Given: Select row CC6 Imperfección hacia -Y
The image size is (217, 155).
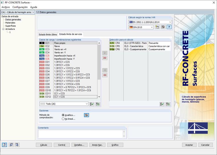Looking at the screenshot, I should (68, 59).
